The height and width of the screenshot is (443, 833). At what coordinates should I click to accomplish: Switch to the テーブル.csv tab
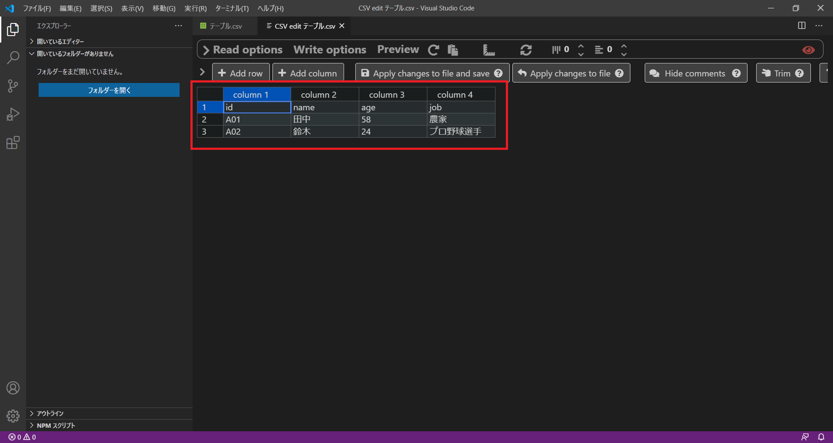pyautogui.click(x=226, y=26)
